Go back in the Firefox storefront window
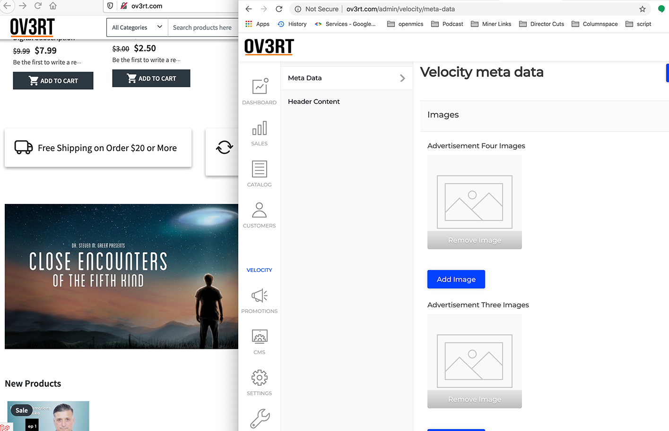This screenshot has height=431, width=669. [7, 6]
